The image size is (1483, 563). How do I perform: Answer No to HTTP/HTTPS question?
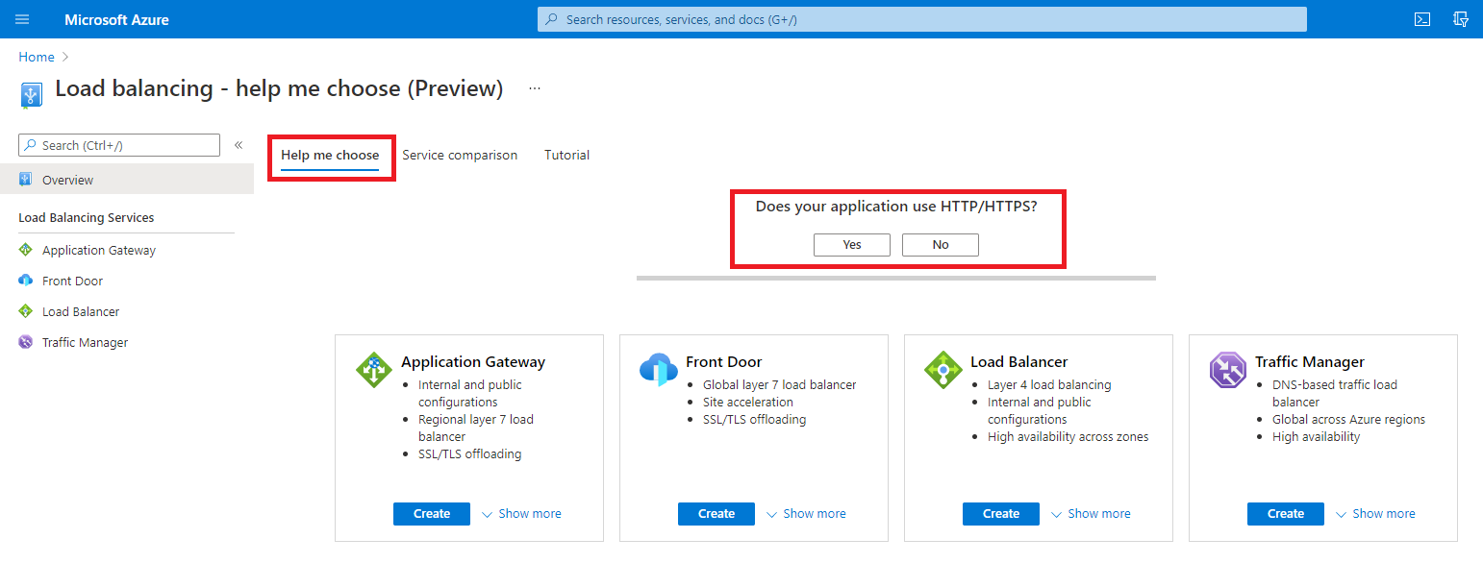click(x=941, y=245)
